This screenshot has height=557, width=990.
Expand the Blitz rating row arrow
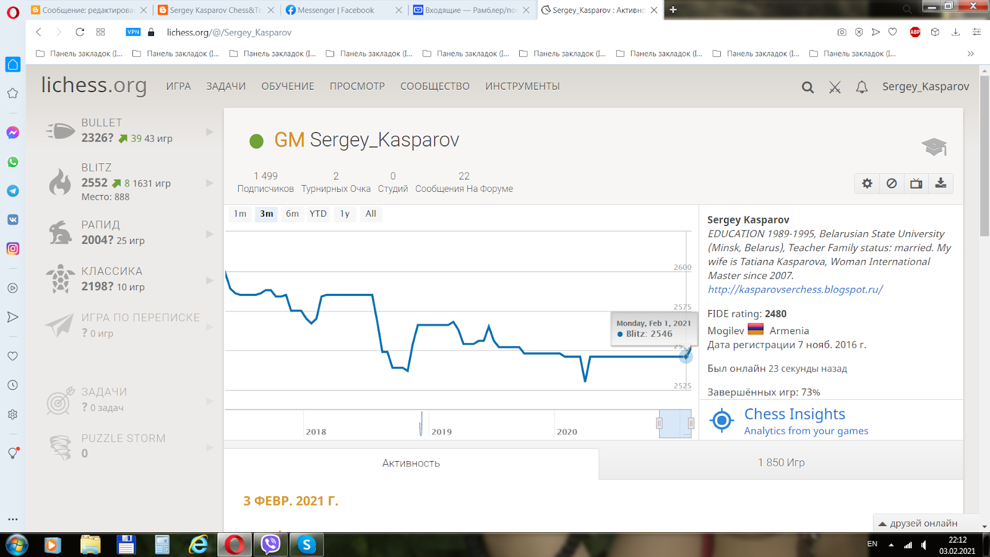(210, 183)
